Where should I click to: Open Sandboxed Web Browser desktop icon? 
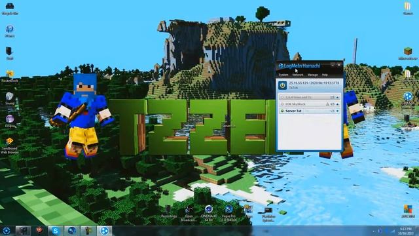[x=10, y=146]
